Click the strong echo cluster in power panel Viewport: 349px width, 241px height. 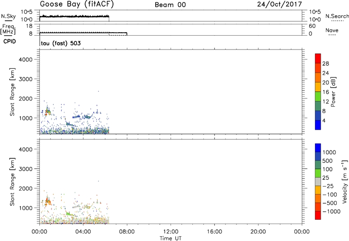coord(48,111)
